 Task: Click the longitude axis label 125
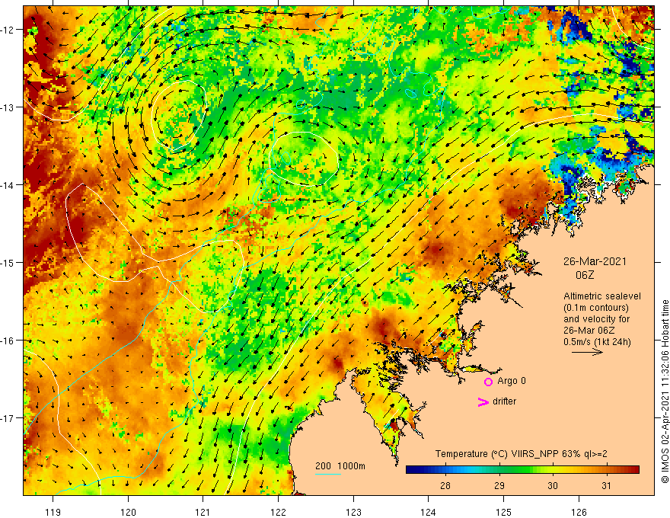tap(503, 512)
